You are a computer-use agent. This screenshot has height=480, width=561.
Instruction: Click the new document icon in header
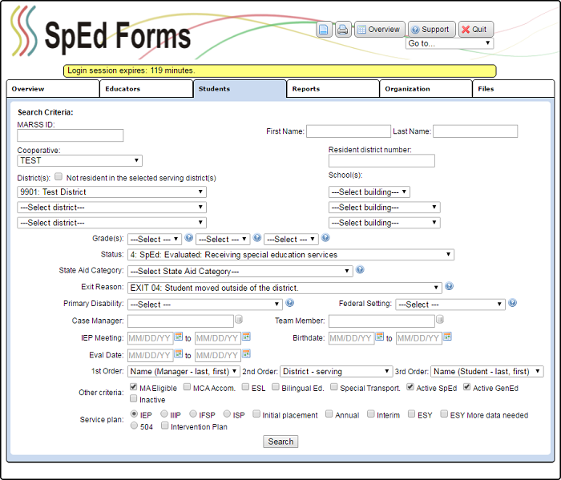324,30
